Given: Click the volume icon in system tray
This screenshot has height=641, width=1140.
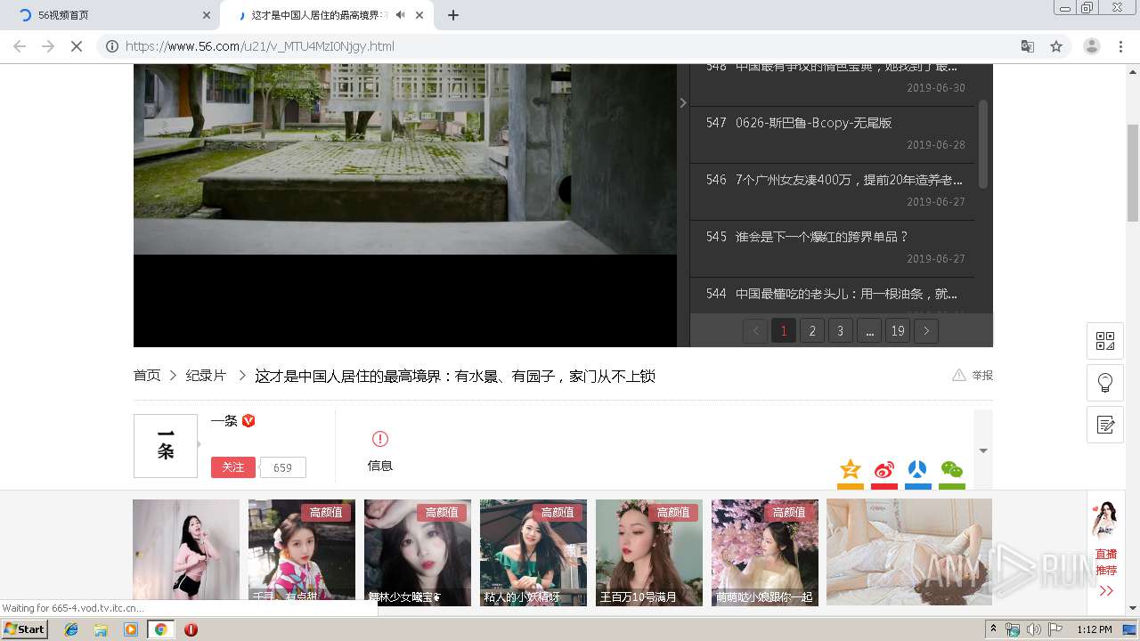Looking at the screenshot, I should (x=1033, y=629).
